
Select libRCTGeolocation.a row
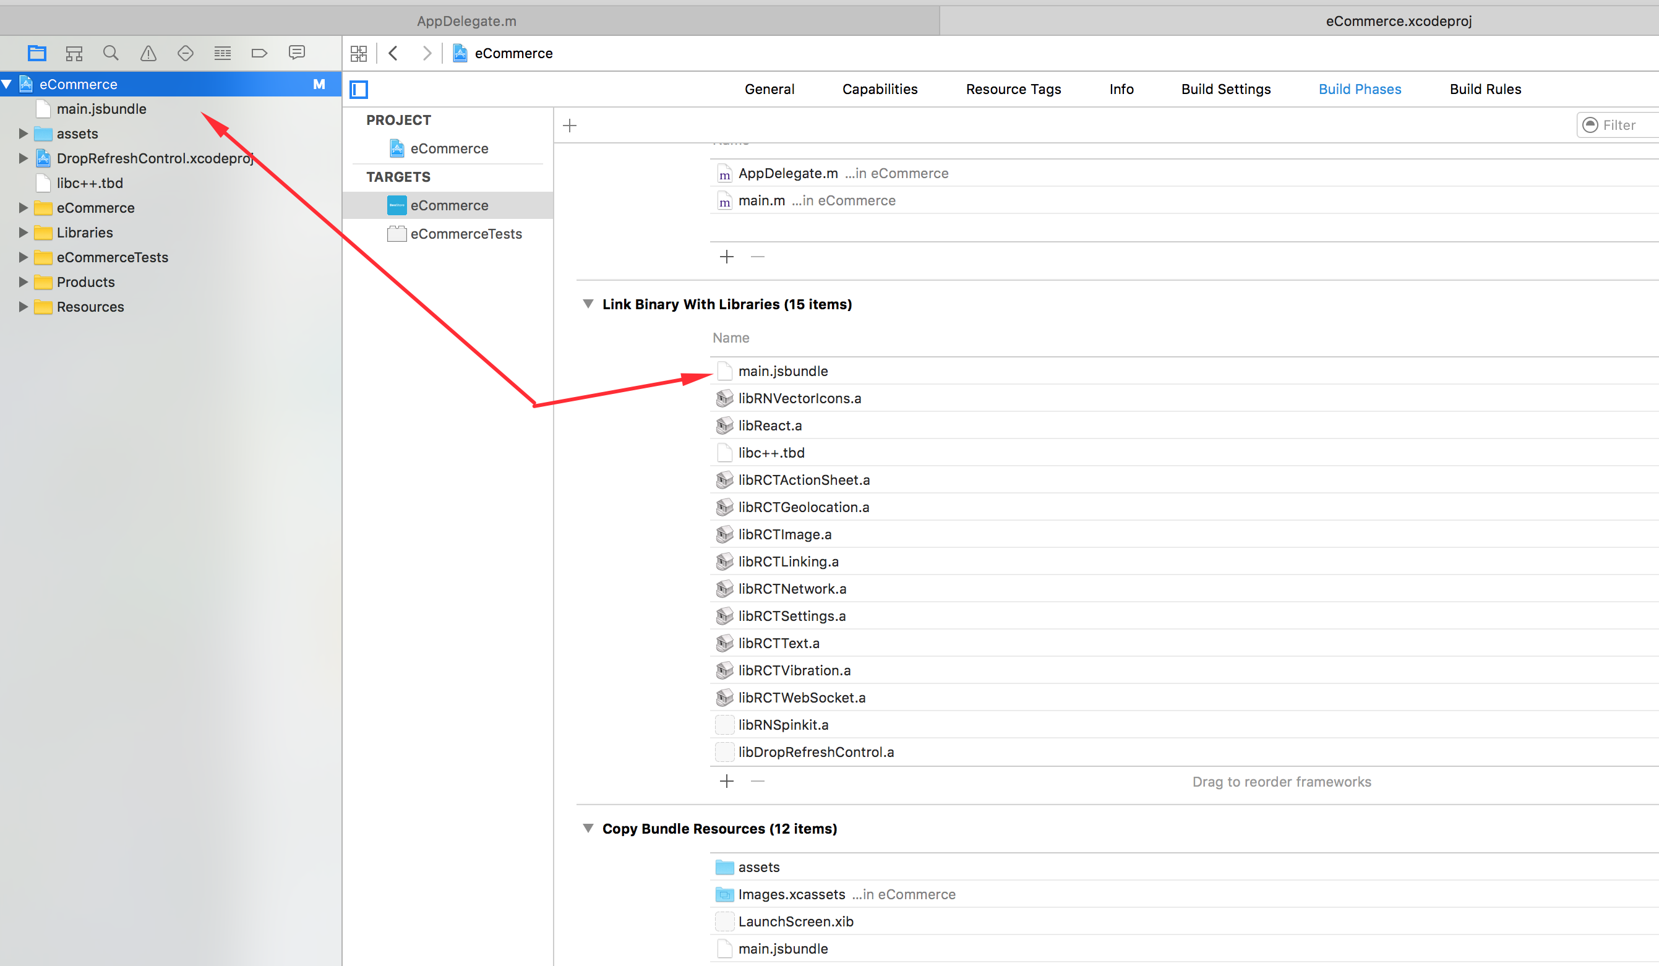(1185, 507)
